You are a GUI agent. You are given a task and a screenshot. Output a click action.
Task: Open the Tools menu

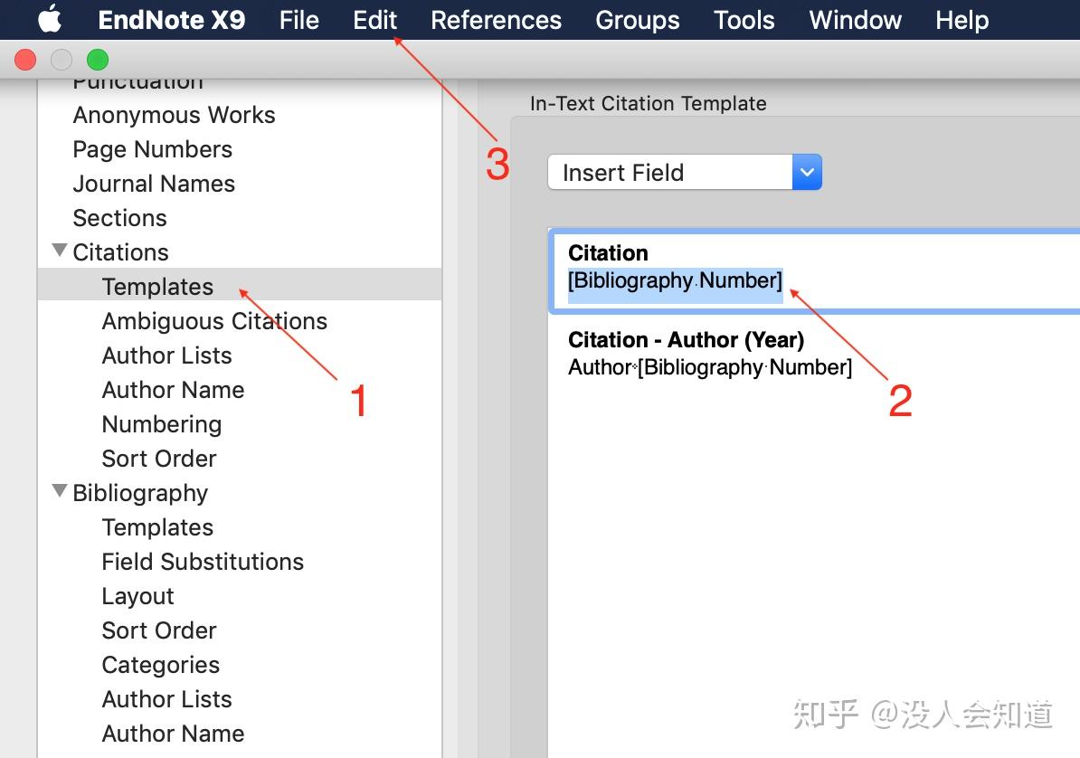[743, 19]
